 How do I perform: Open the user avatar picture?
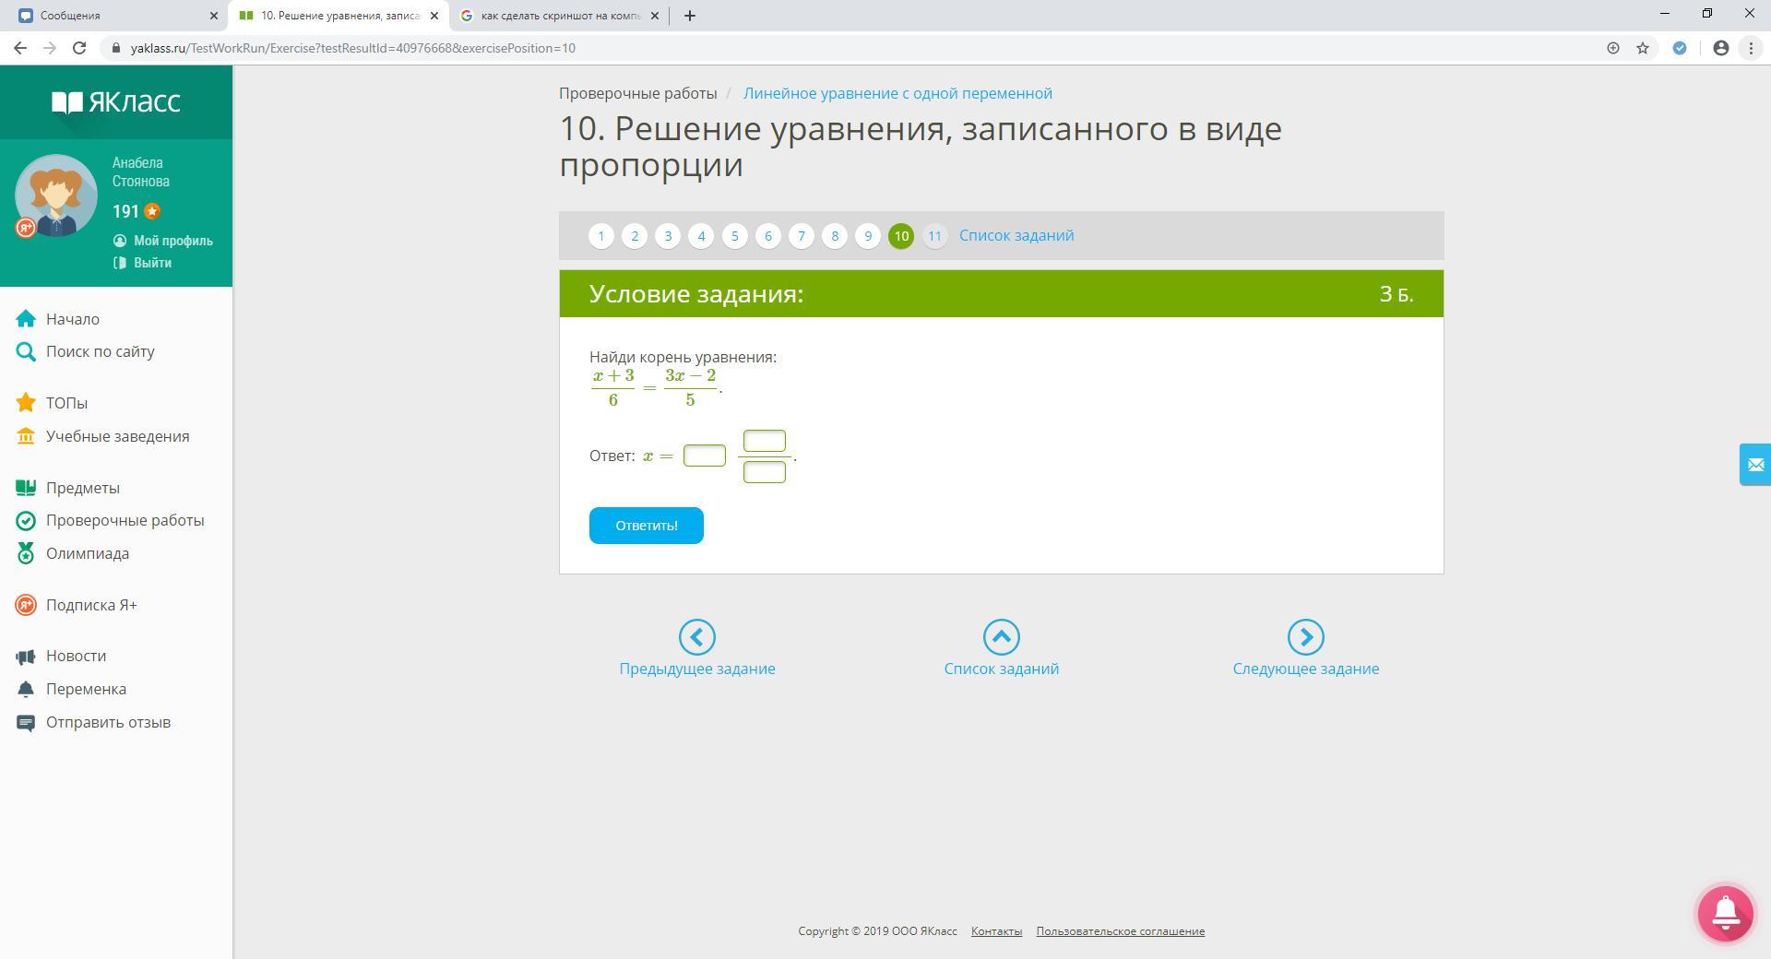56,195
